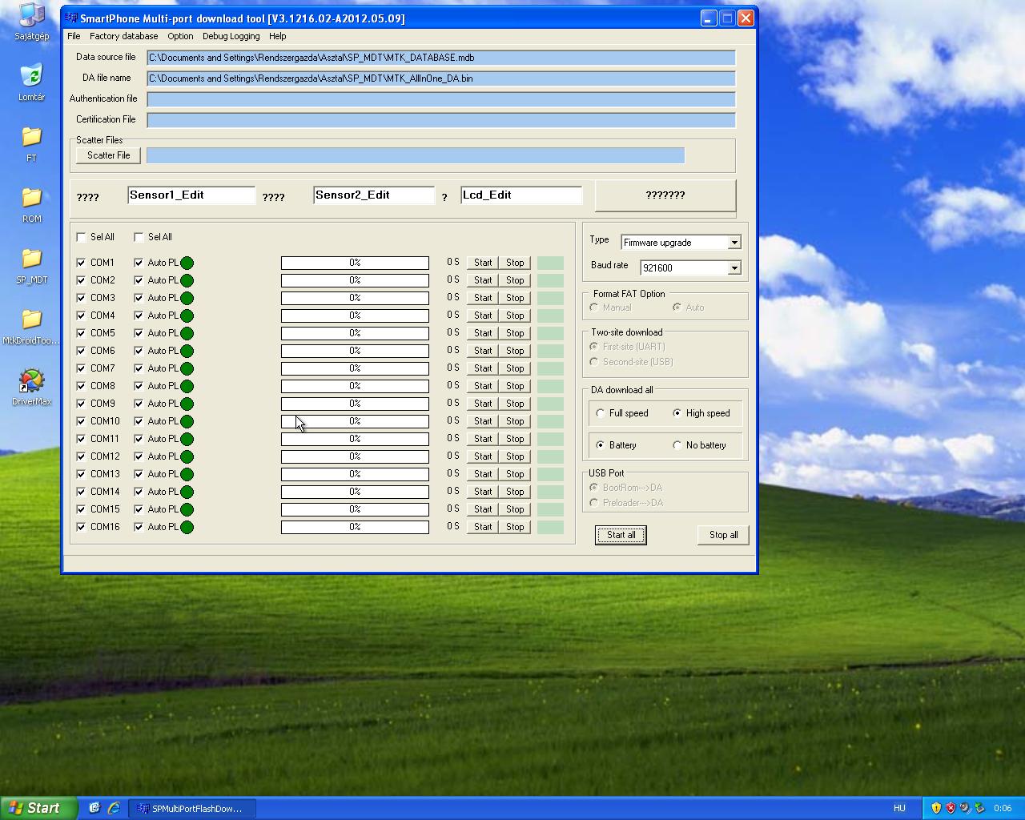
Task: Uncheck Auto PL checkbox for COM10
Action: tap(139, 421)
